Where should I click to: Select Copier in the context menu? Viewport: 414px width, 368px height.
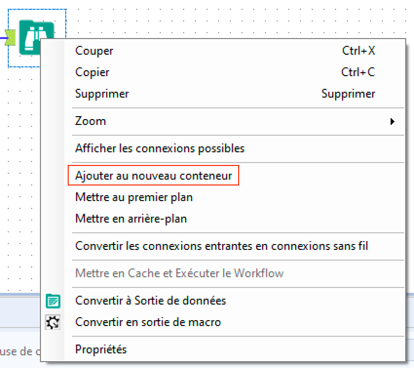(92, 72)
